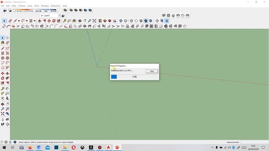The image size is (269, 151).
Task: Toggle X-Ray face style
Action: tap(121, 21)
